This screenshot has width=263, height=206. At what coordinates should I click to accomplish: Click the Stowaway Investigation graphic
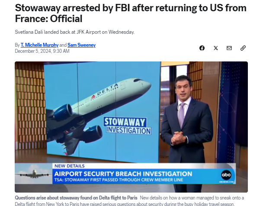[127, 126]
